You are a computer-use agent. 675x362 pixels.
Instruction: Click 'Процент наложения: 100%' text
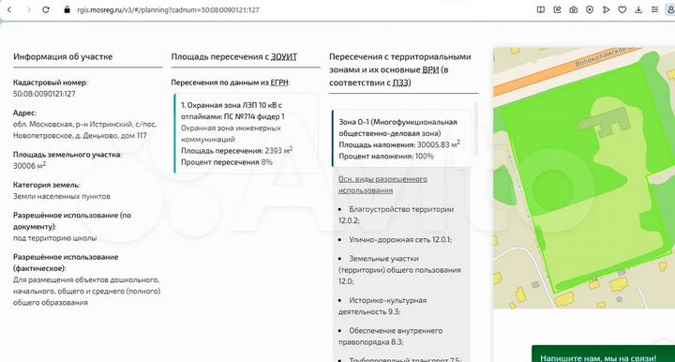386,156
